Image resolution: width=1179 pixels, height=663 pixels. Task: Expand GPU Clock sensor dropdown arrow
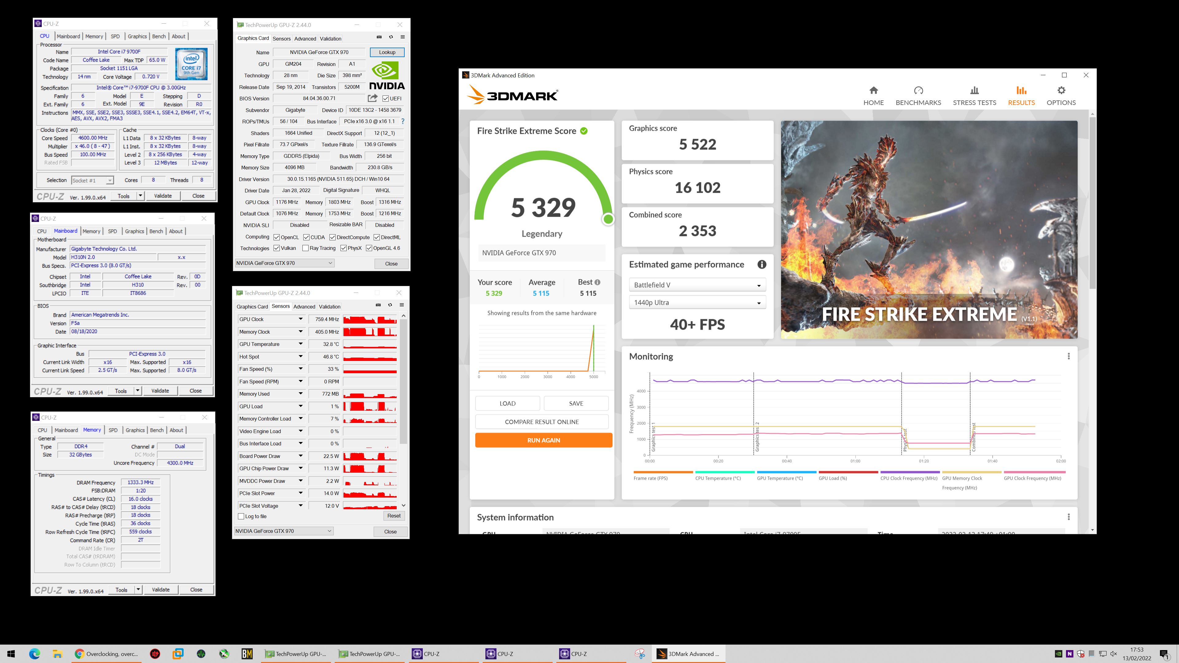pos(301,319)
